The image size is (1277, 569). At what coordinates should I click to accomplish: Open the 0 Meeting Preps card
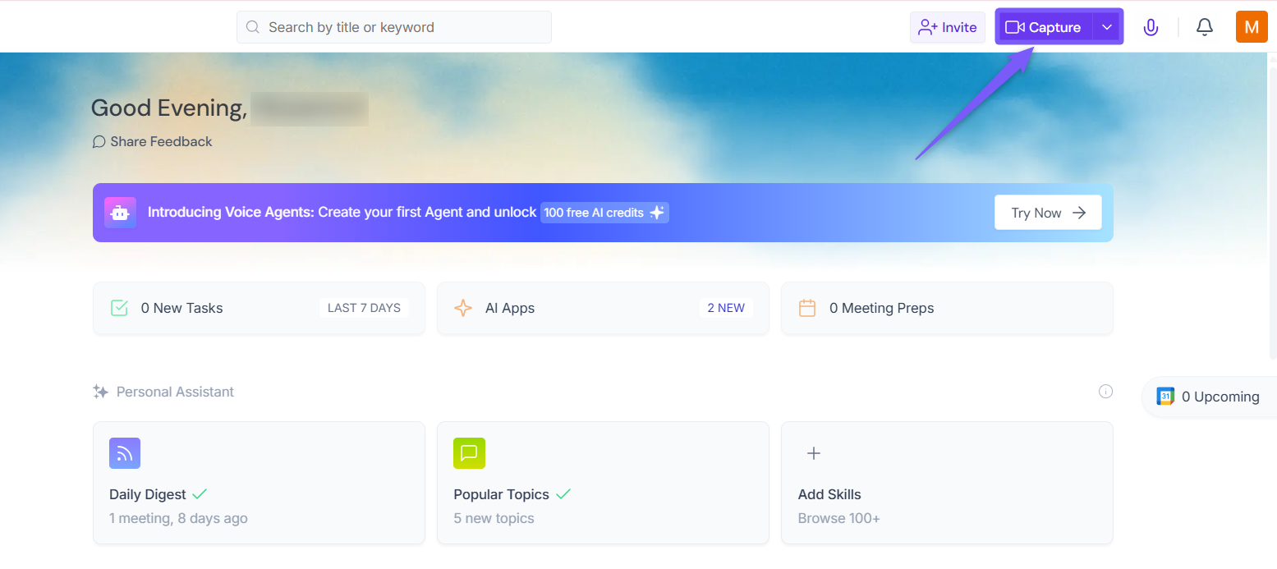[x=947, y=308]
